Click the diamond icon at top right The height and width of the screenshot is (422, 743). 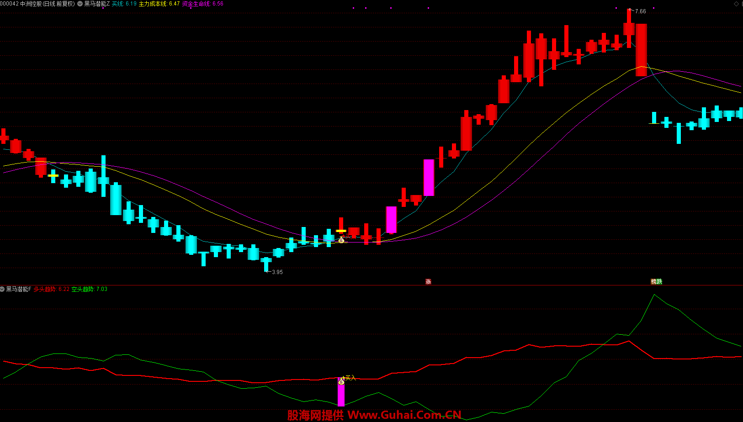[x=736, y=4]
